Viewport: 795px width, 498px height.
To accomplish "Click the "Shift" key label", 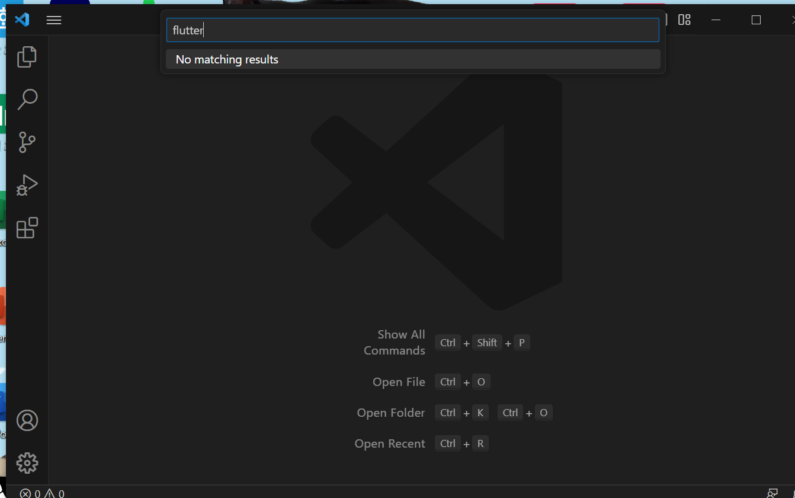I will (x=487, y=343).
